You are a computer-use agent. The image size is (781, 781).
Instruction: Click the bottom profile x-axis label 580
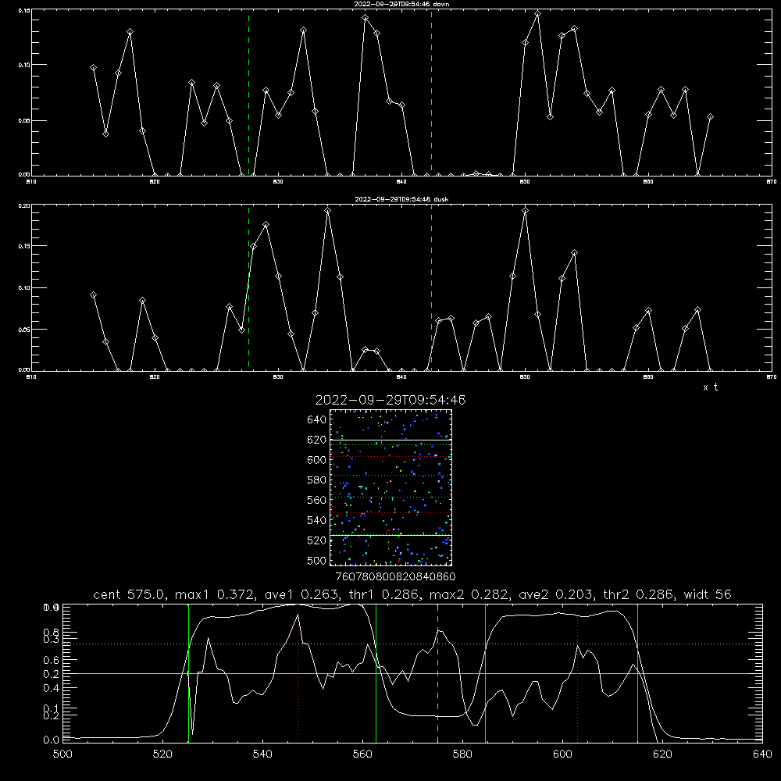pos(462,754)
